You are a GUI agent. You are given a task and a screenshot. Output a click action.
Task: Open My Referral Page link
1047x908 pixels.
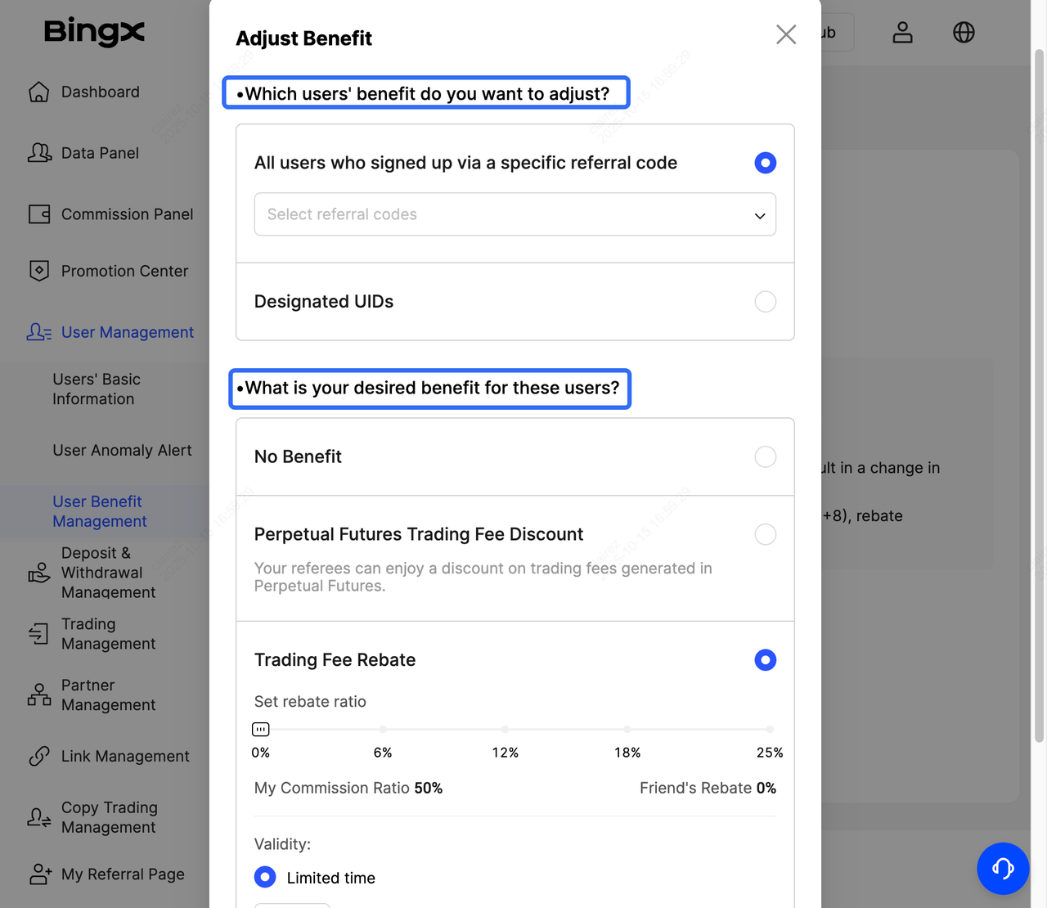[123, 874]
